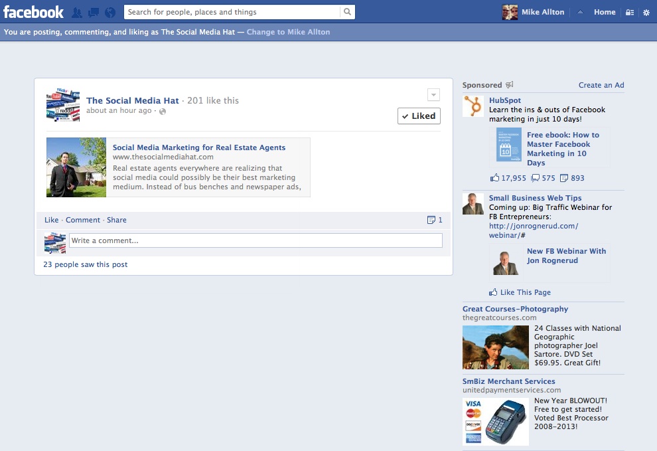This screenshot has width=657, height=451.
Task: Click the real estate agent thumbnail
Action: click(x=76, y=167)
